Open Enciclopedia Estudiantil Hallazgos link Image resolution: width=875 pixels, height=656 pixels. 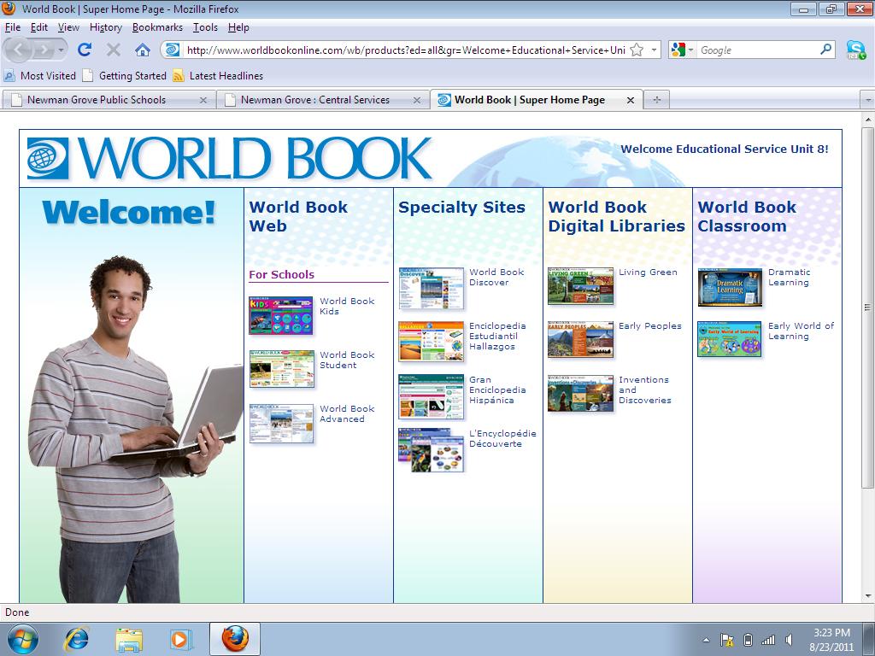tap(496, 337)
